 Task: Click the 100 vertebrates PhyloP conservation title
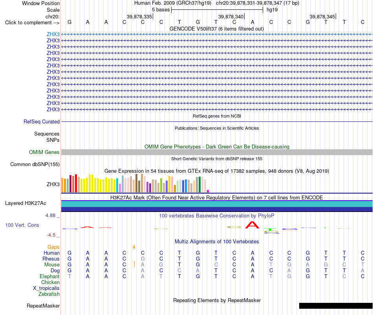click(217, 215)
